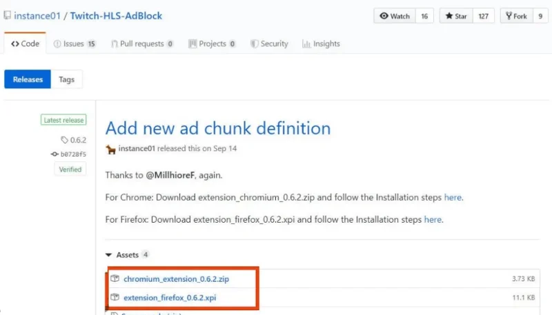This screenshot has height=315, width=552.
Task: Switch to the Tags view
Action: (66, 79)
